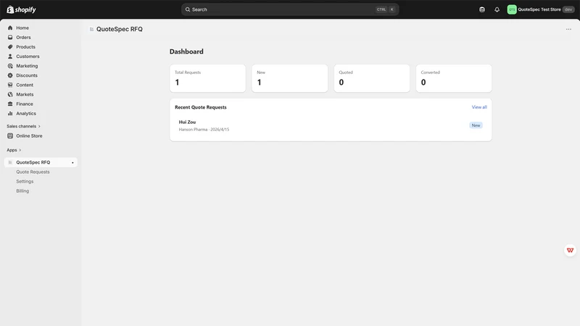
Task: Click the QuoteSpec RFQ app icon in sidebar
Action: click(x=10, y=162)
